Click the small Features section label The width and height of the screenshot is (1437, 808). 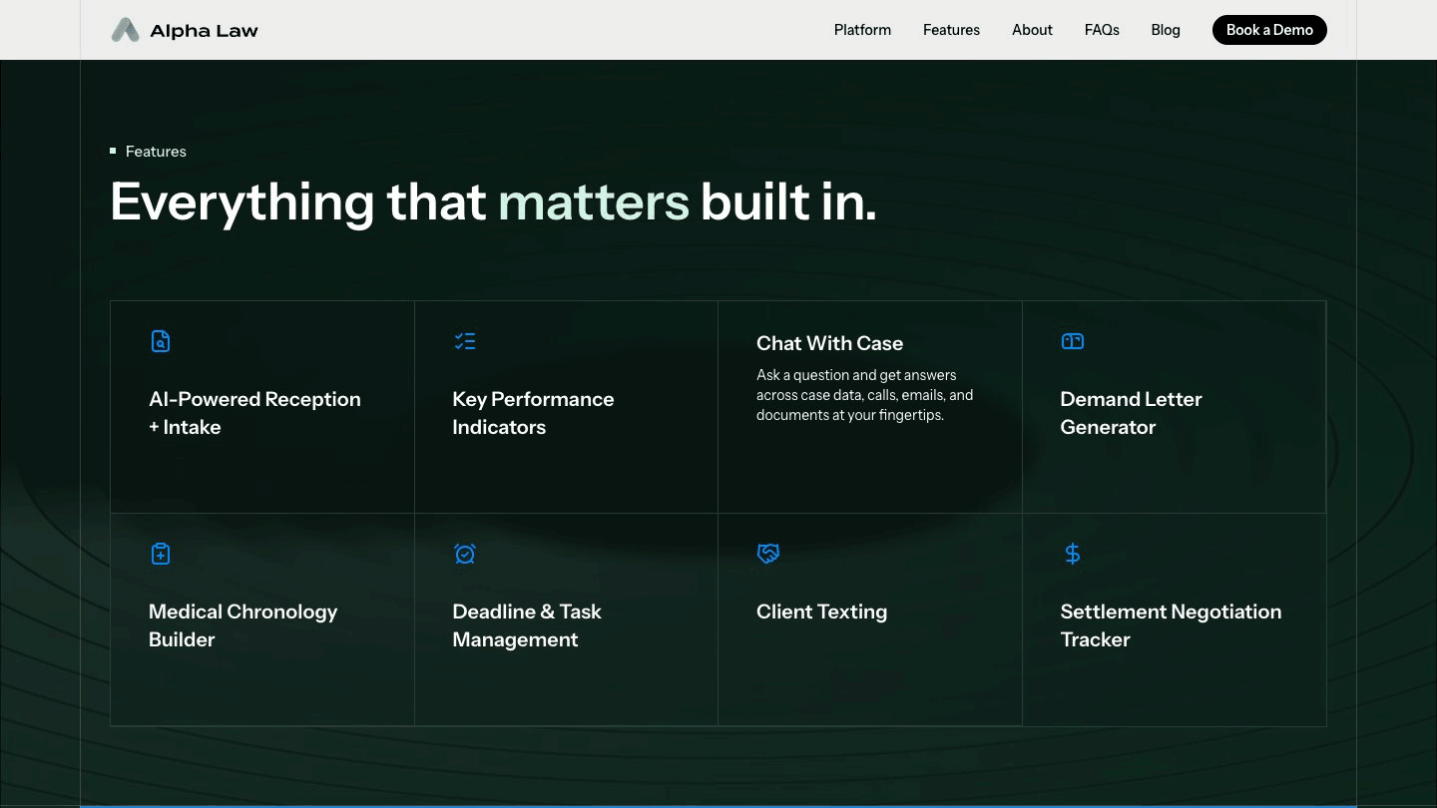click(x=156, y=152)
